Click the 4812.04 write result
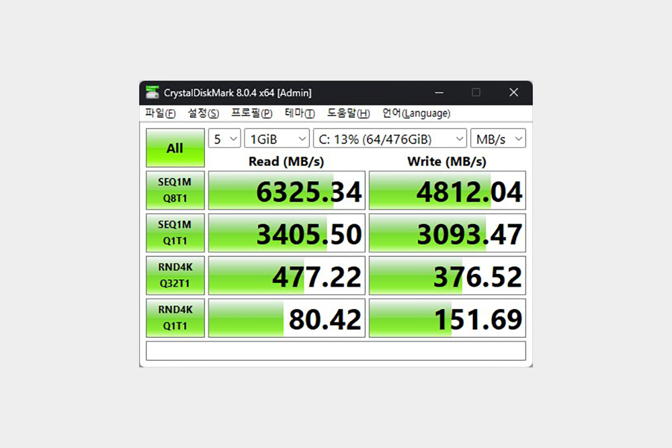 pos(448,190)
